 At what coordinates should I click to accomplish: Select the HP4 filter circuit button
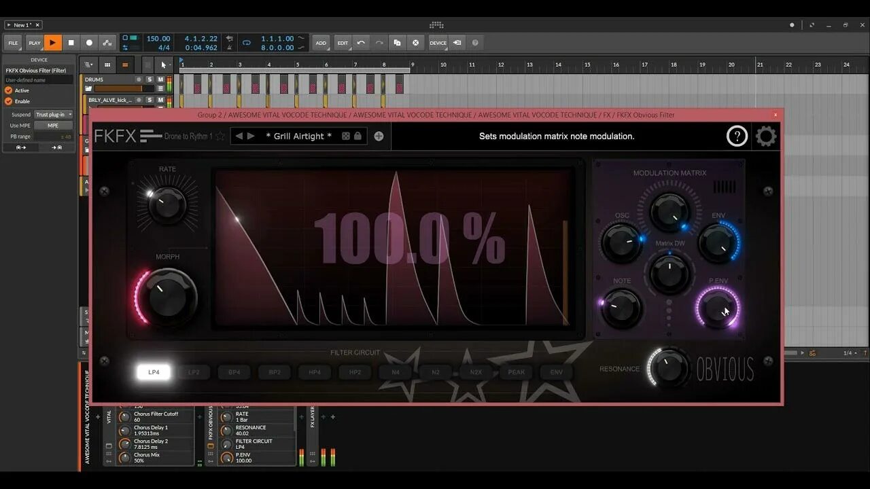[315, 372]
